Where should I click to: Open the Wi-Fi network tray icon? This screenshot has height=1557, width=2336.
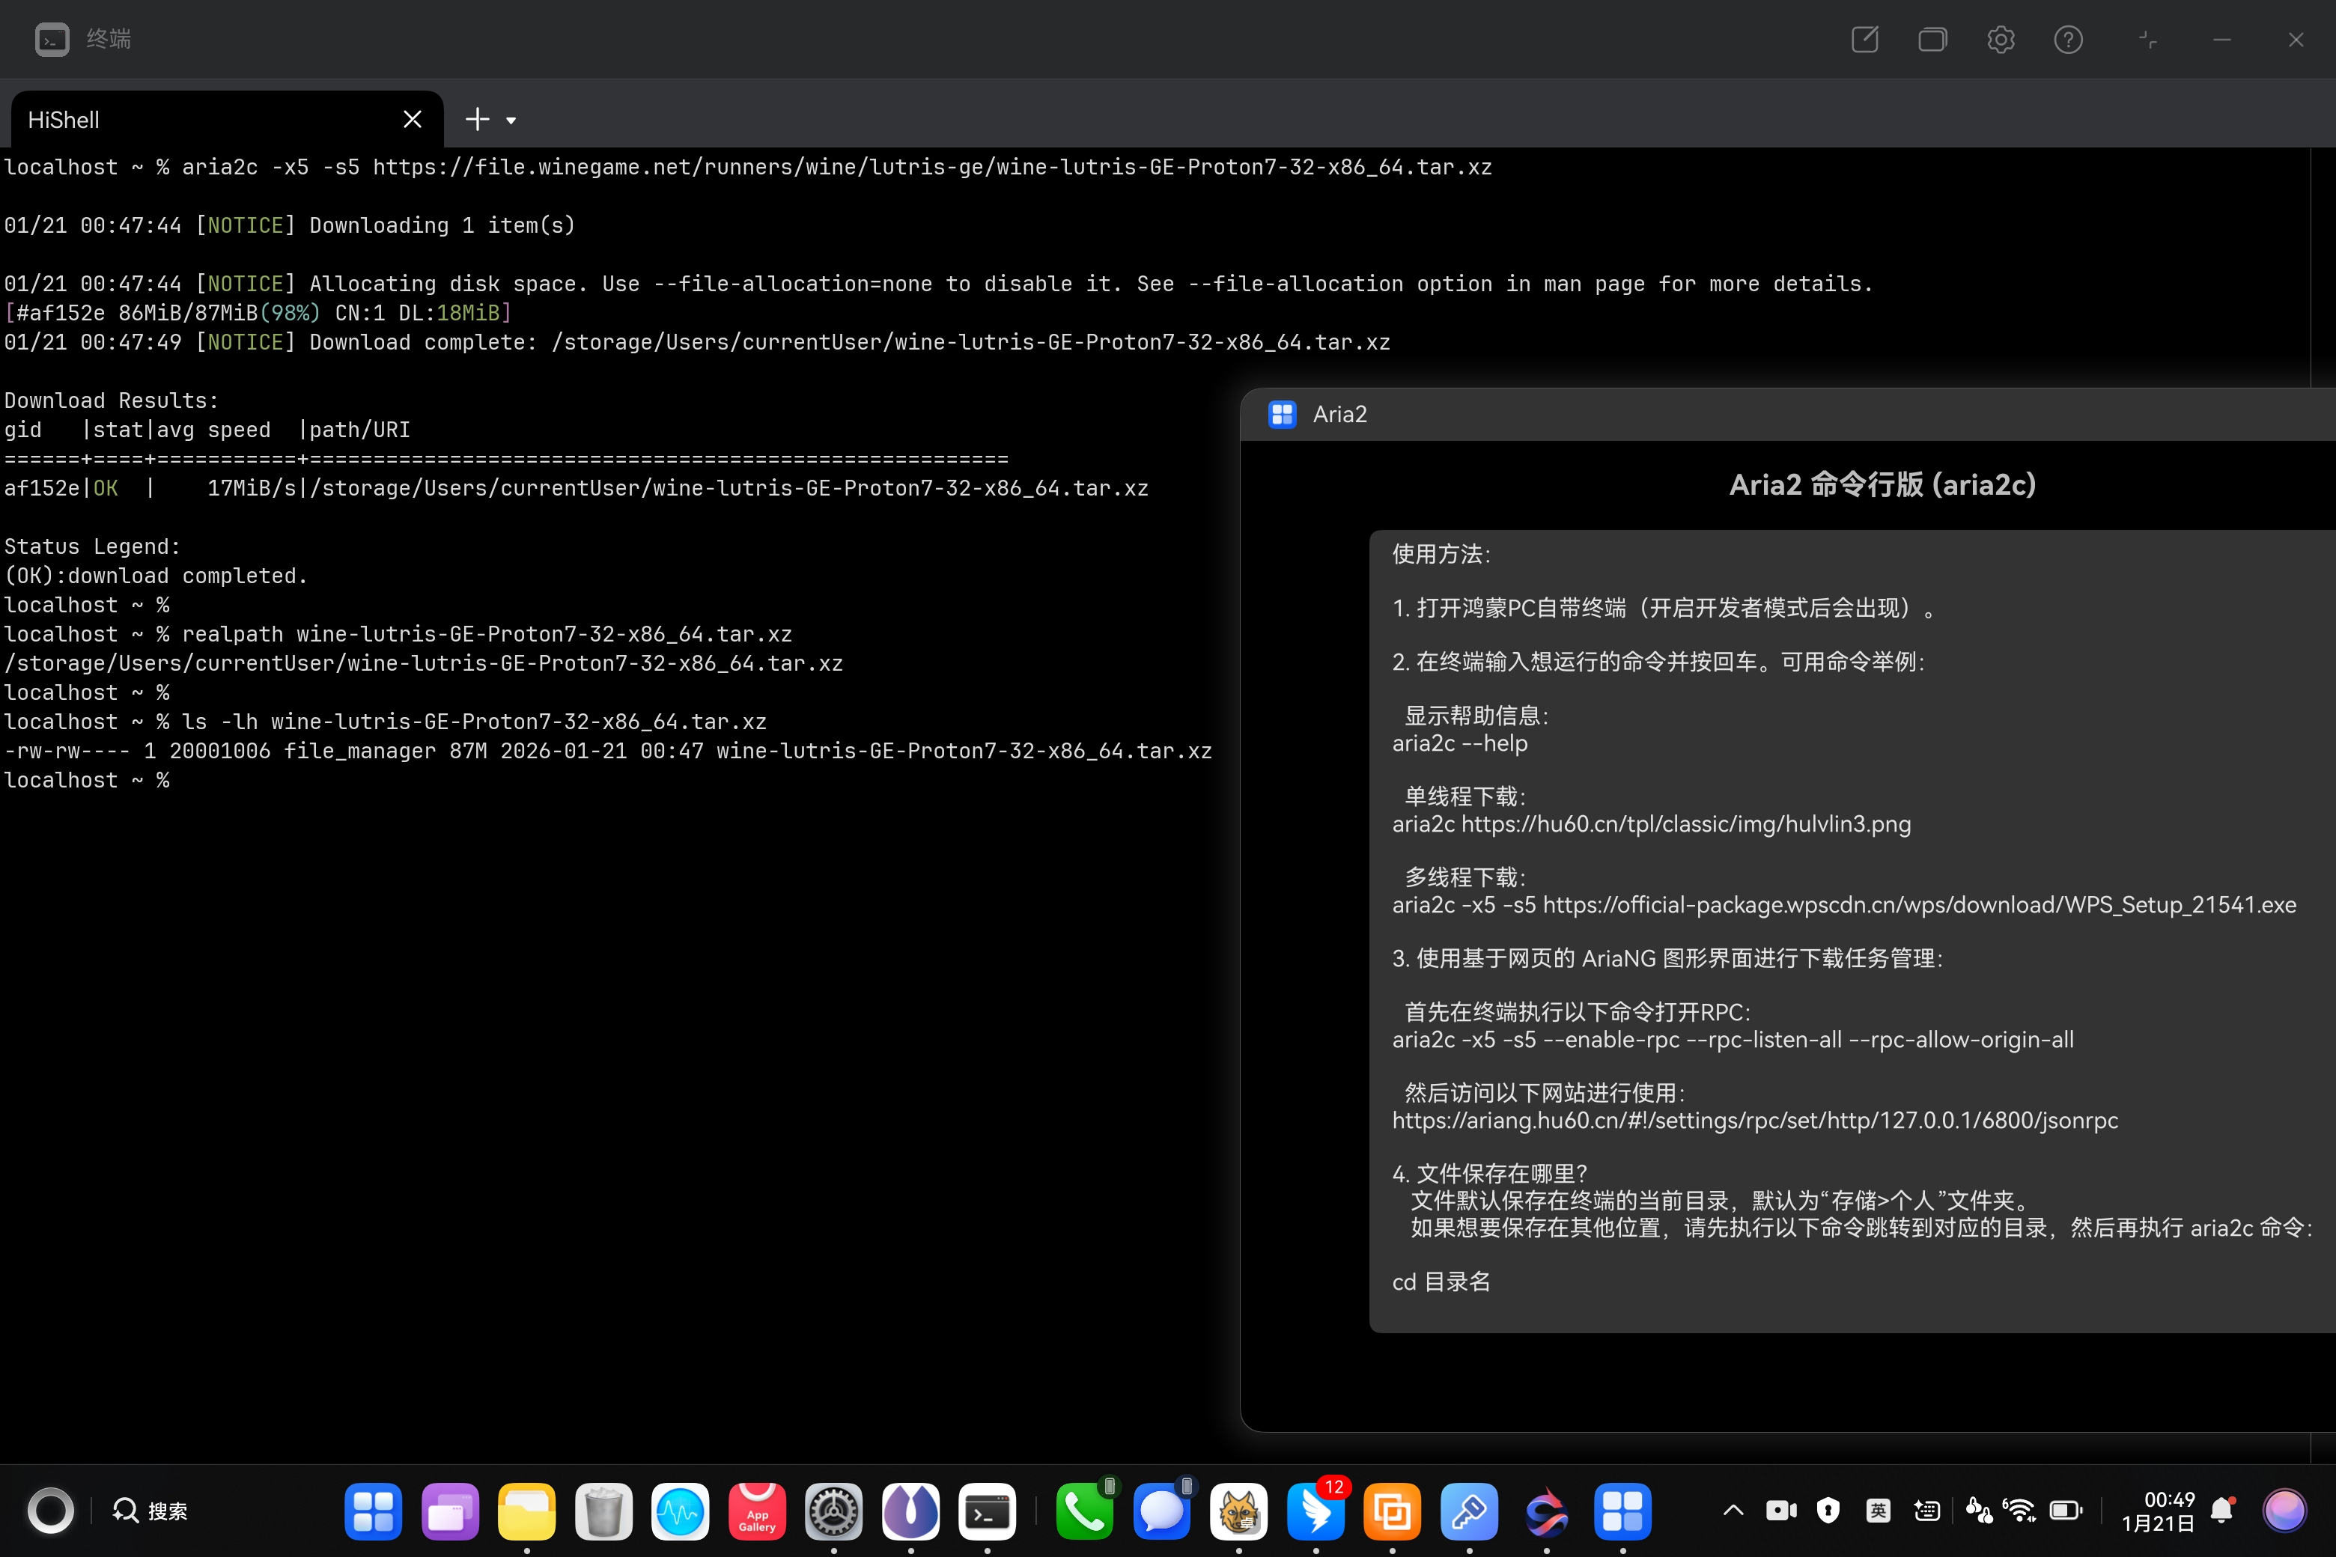click(2019, 1511)
